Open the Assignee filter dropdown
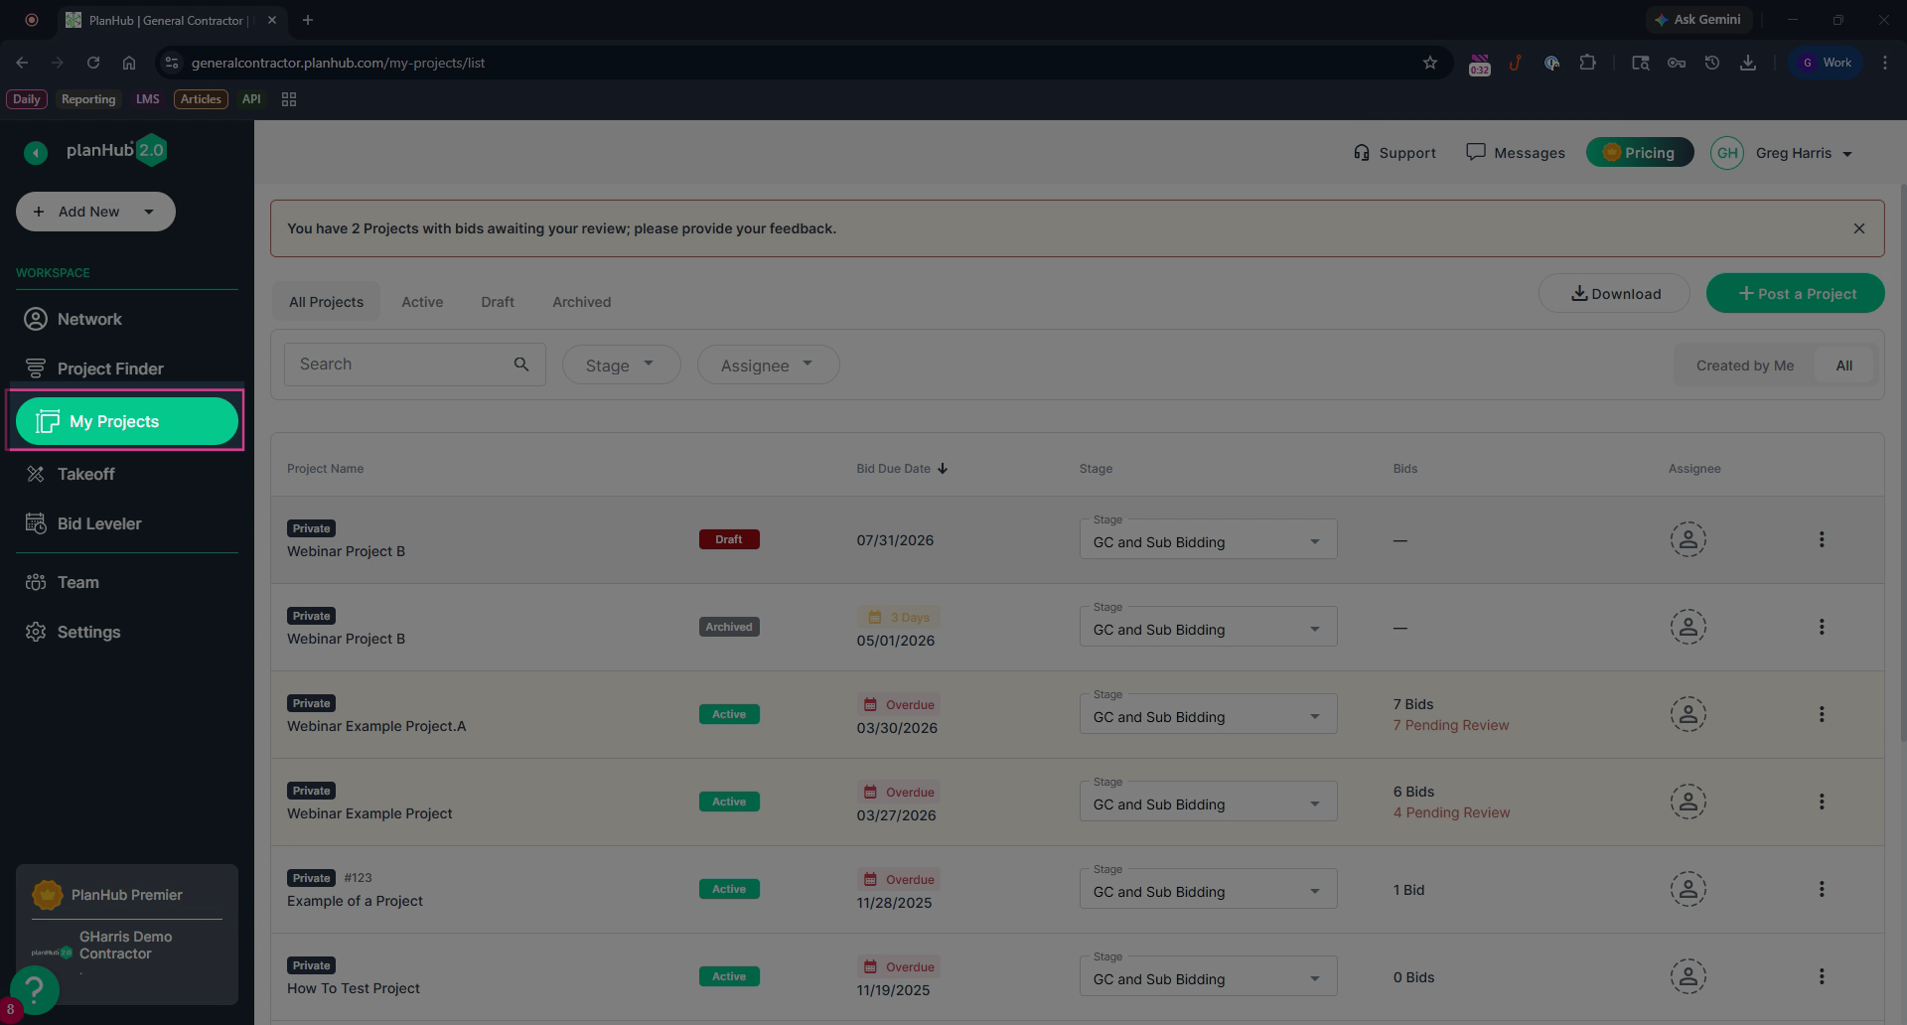The height and width of the screenshot is (1025, 1907). tap(769, 365)
